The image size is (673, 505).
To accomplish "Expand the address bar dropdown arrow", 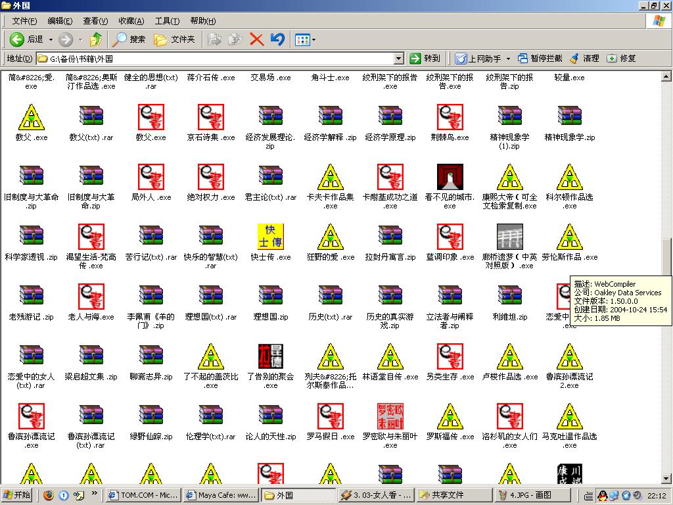I will click(398, 59).
